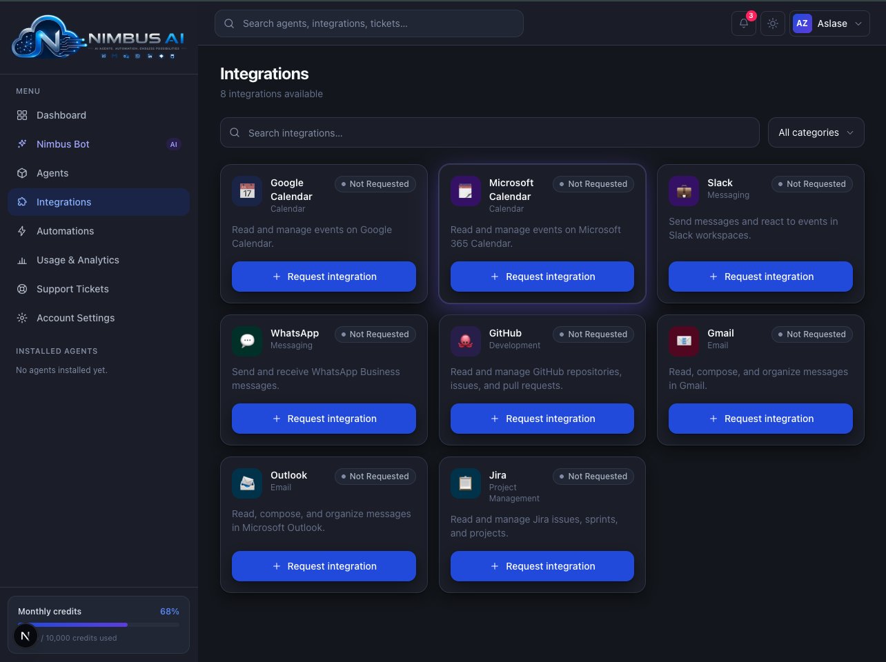Focus the top search agents field
Image resolution: width=886 pixels, height=662 pixels.
369,23
